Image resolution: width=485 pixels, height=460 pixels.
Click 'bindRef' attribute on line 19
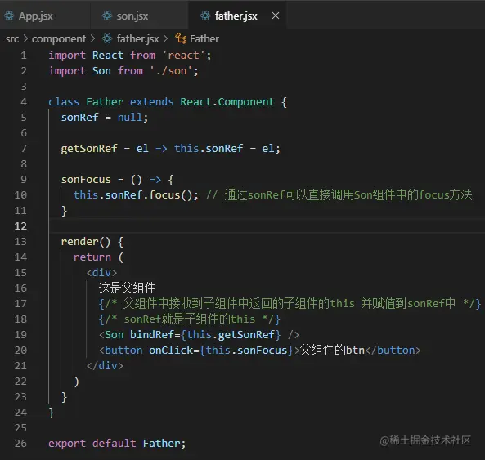(152, 334)
